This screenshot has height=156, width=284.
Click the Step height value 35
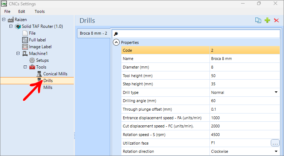[x=245, y=84]
